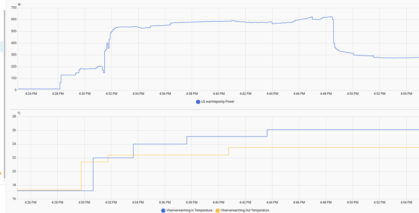Click the yellow dot beside Vloerverwarming Out Temperature
Viewport: 419px width, 213px height.
click(217, 210)
